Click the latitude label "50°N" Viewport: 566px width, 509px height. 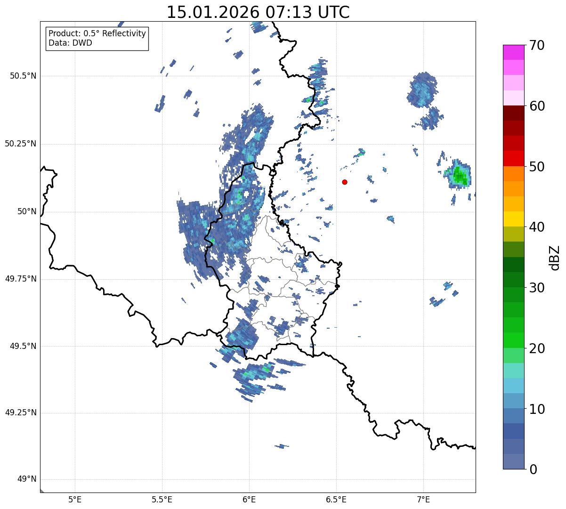coord(27,211)
